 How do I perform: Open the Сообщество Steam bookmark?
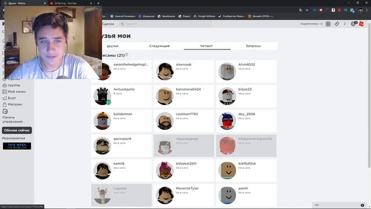click(x=231, y=16)
